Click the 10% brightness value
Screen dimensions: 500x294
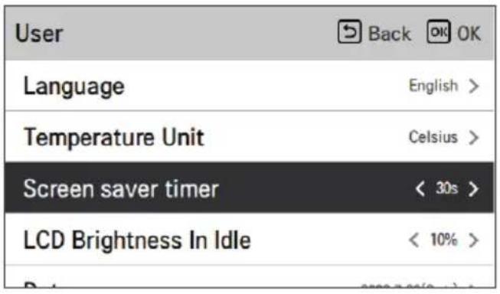(444, 240)
